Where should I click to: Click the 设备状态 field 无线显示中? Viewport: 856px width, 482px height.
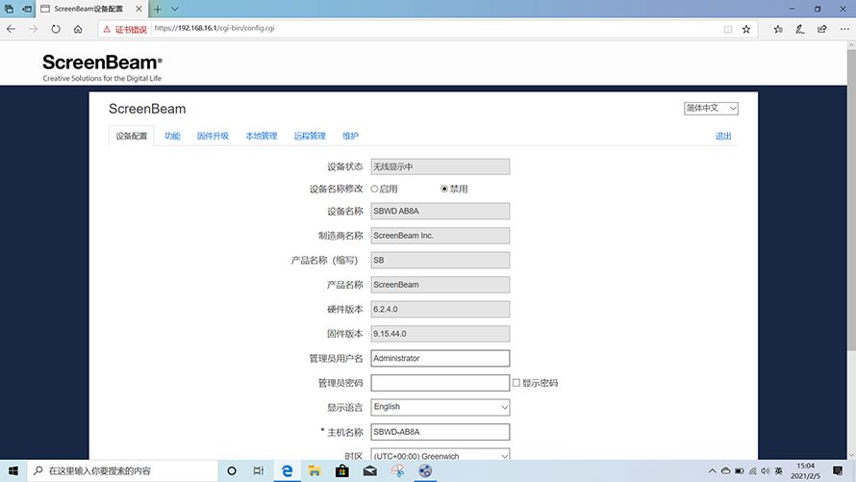[x=440, y=166]
